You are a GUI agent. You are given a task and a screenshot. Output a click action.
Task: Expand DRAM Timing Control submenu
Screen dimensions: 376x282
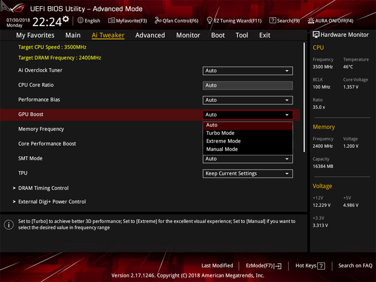43,188
